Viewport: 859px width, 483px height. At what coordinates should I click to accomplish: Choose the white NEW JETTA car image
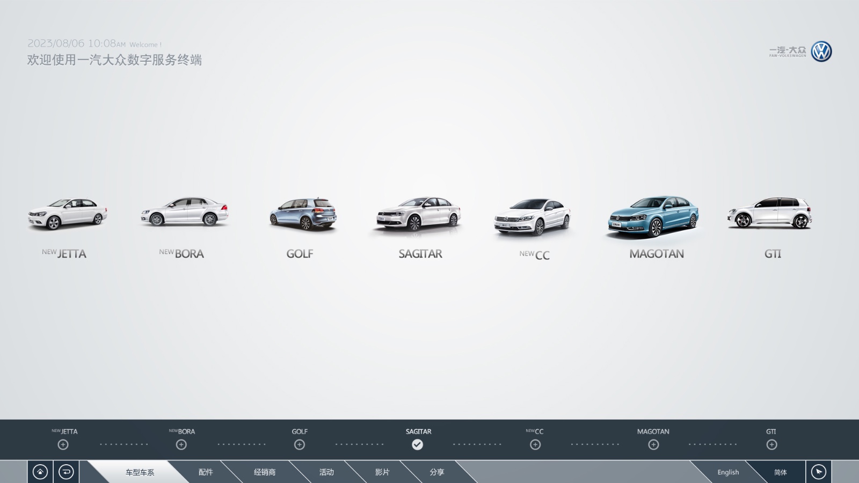[67, 214]
